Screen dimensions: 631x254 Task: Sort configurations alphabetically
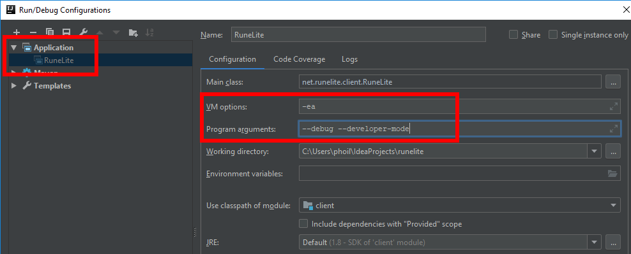point(149,32)
